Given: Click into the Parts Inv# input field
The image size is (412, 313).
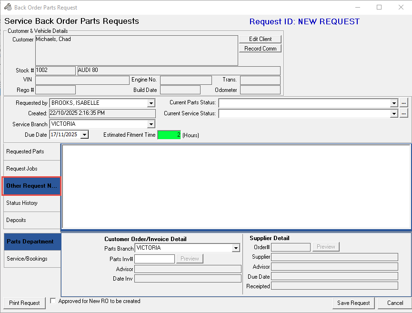Looking at the screenshot, I should pos(155,259).
